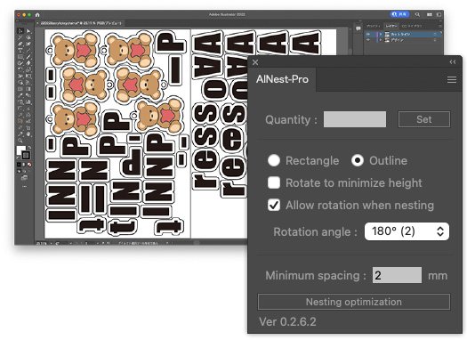
Task: Select the Lasso tool
Action: tap(28, 37)
